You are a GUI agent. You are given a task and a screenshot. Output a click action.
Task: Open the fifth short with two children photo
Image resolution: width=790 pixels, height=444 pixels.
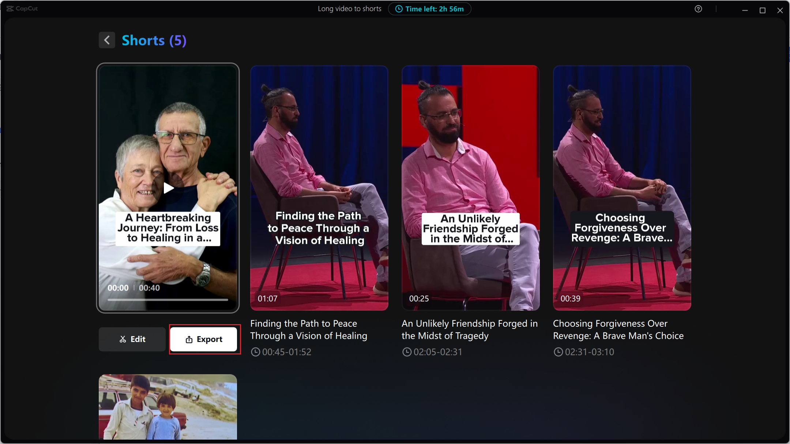click(x=168, y=407)
